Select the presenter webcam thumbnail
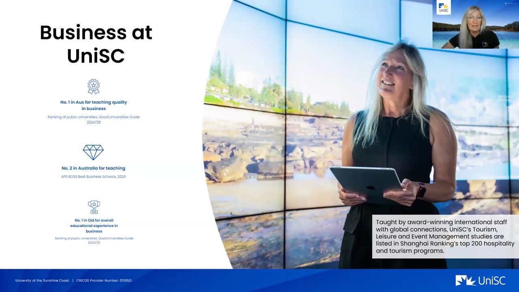Image resolution: width=519 pixels, height=292 pixels. tap(476, 24)
